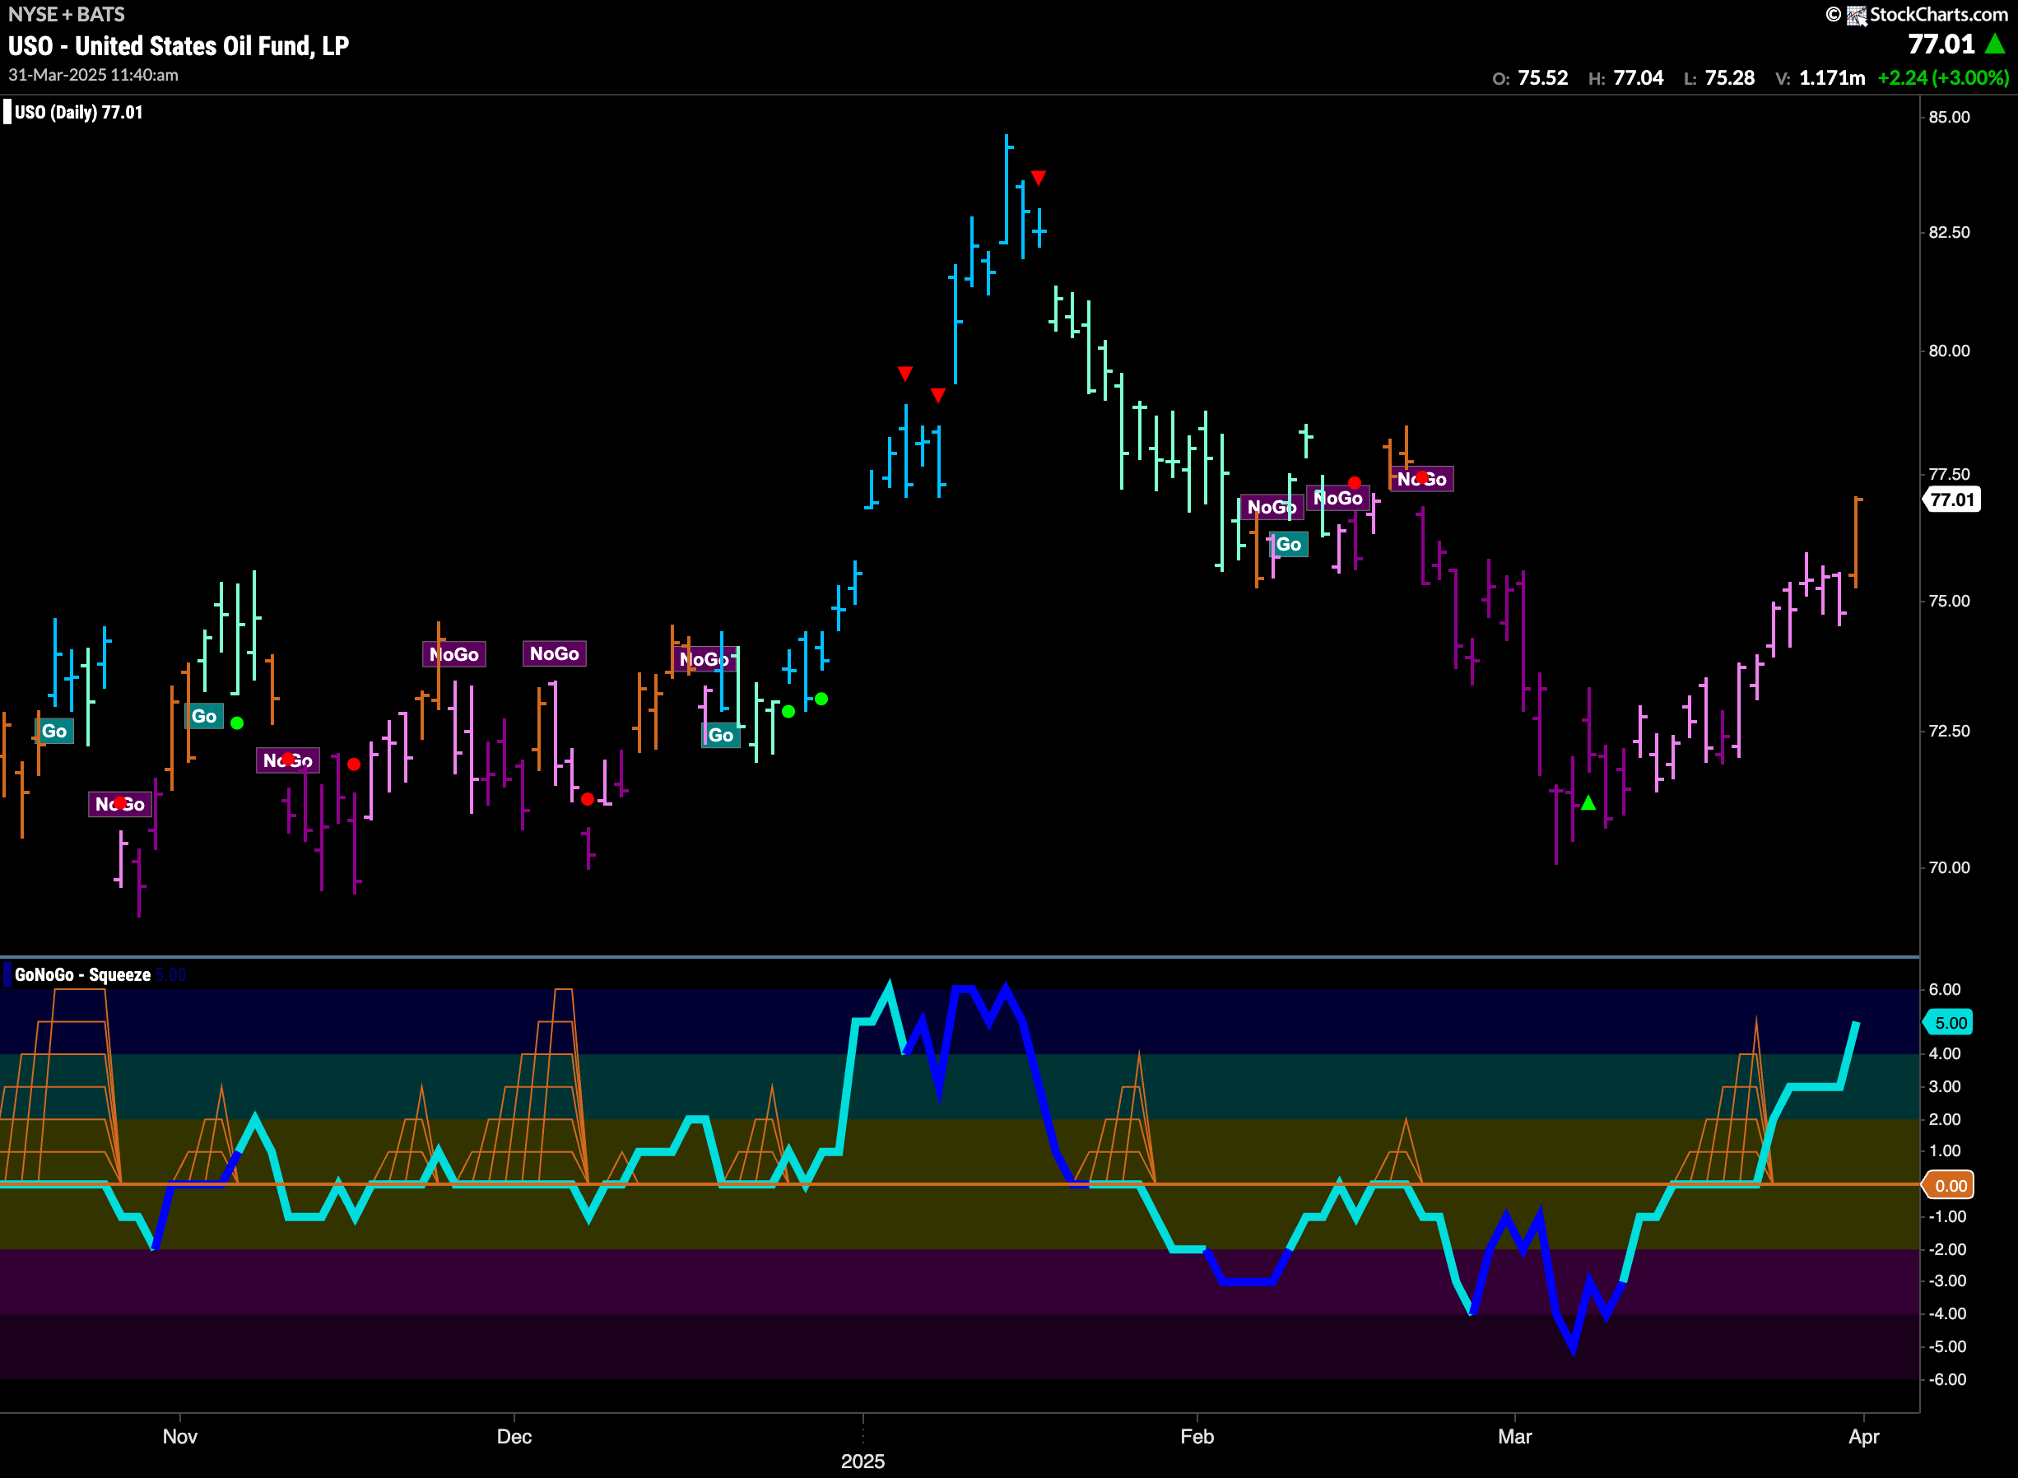Click the 75.00 price axis label
The width and height of the screenshot is (2018, 1478).
click(1949, 600)
